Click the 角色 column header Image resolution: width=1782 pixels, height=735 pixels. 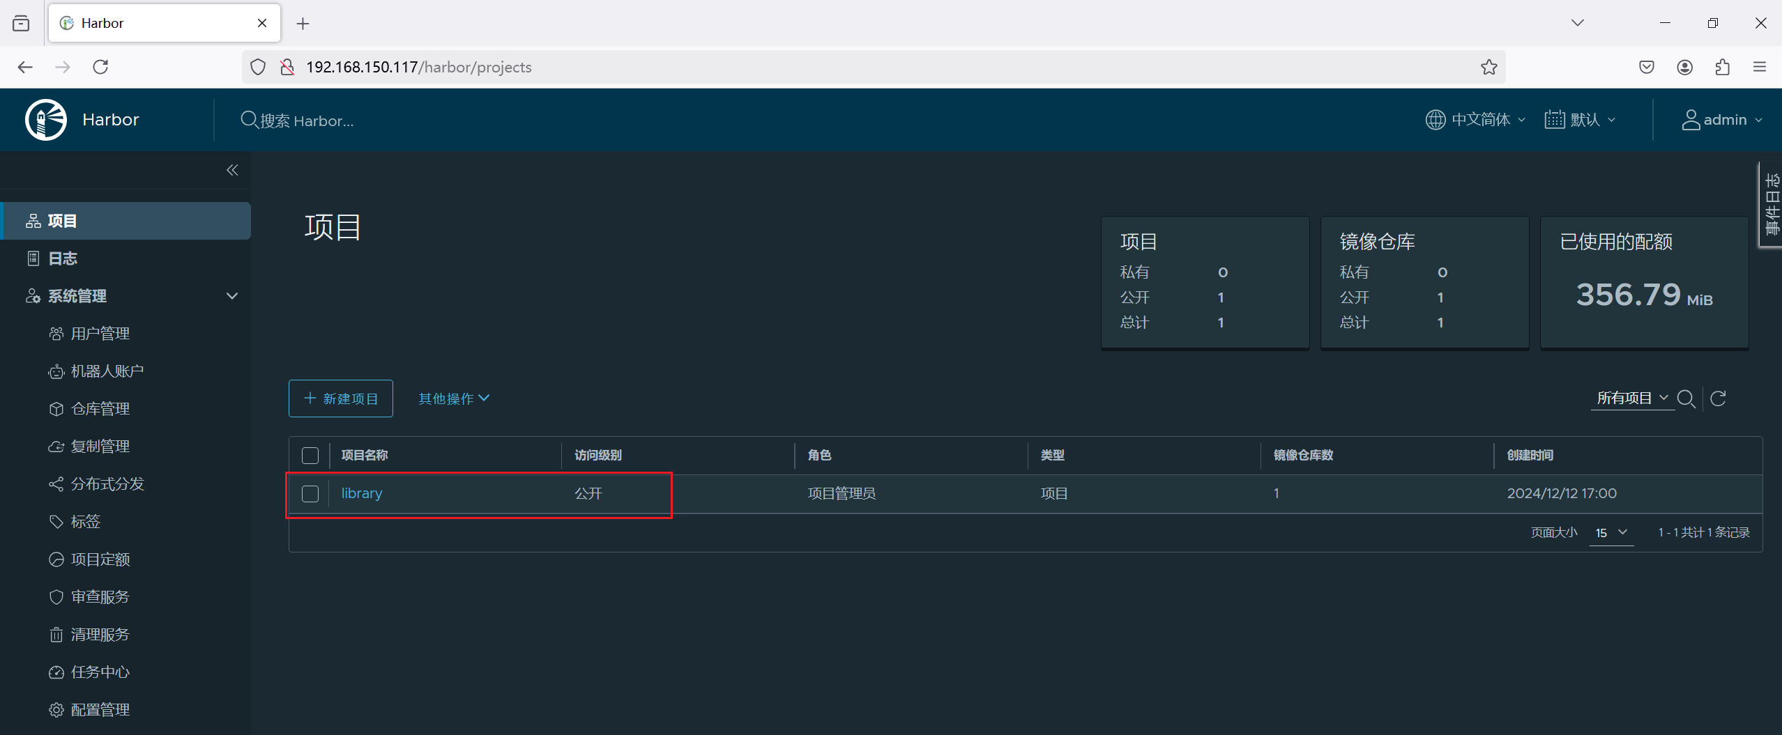tap(819, 456)
